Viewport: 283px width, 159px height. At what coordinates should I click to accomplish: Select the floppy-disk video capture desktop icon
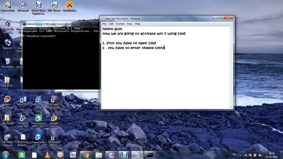[38, 8]
